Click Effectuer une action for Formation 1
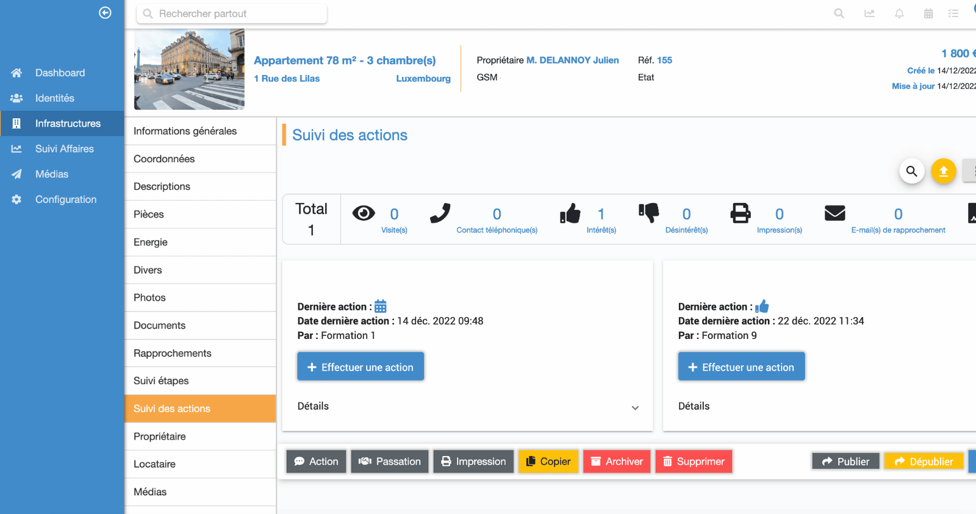 click(x=361, y=367)
